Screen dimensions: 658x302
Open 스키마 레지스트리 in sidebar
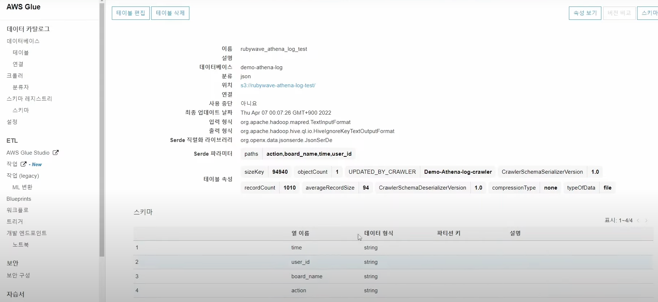tap(29, 99)
